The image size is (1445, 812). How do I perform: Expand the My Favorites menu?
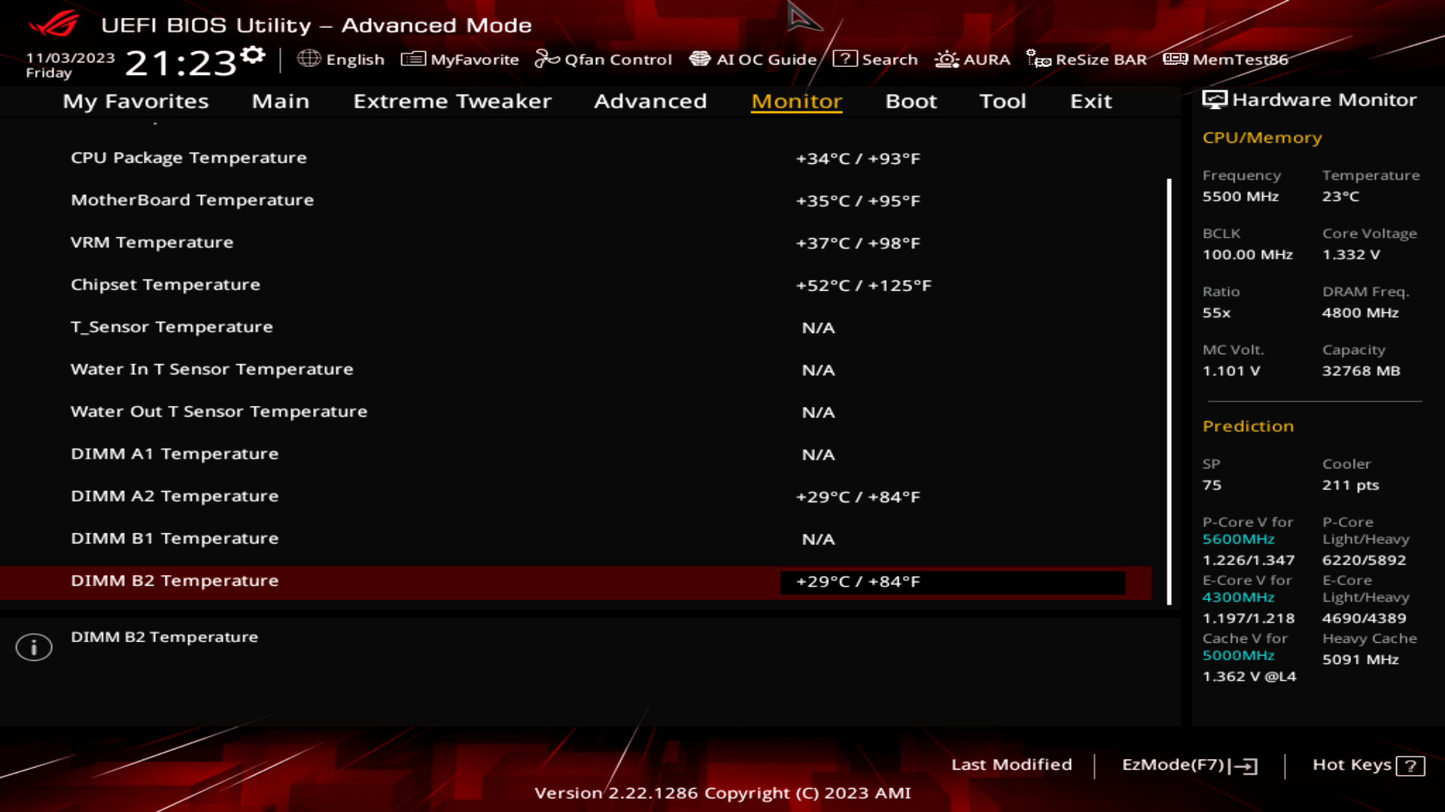pos(135,100)
